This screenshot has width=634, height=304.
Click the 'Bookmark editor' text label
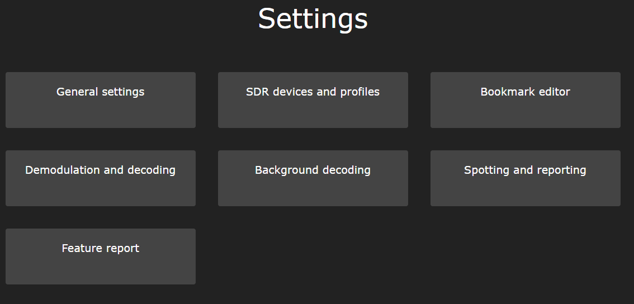pyautogui.click(x=525, y=92)
